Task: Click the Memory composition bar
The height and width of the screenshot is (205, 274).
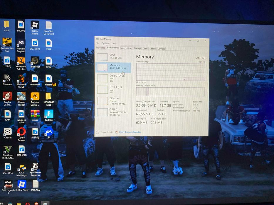Action: tap(170, 92)
